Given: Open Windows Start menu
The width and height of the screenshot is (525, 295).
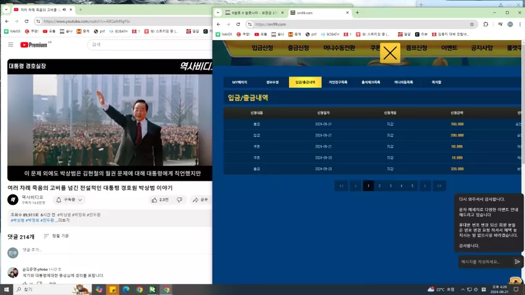Looking at the screenshot, I should click(6, 289).
